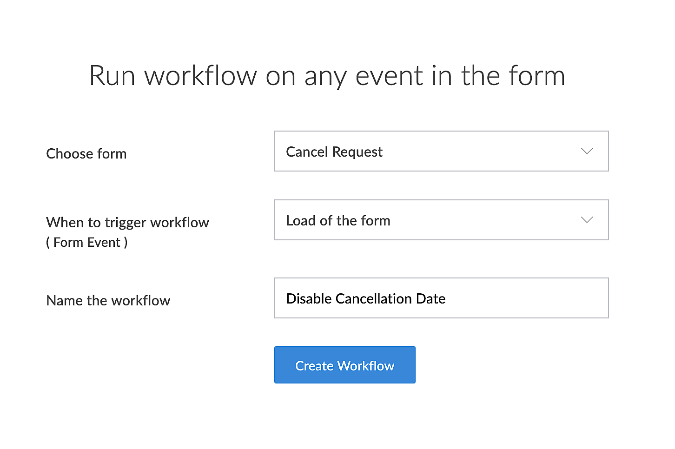Click the '( Form Event )' subtext
Screen dimensions: 675x449
click(x=87, y=242)
